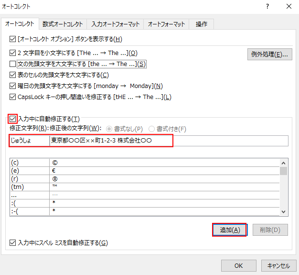Screen dimensions: 299x275
Task: Uncheck 入力中に自動修正する checkbox
Action: tap(13, 119)
